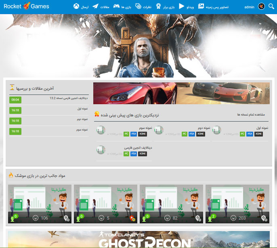Select the green 08:04 time badge
Screen dimensions: 277x248
15,100
